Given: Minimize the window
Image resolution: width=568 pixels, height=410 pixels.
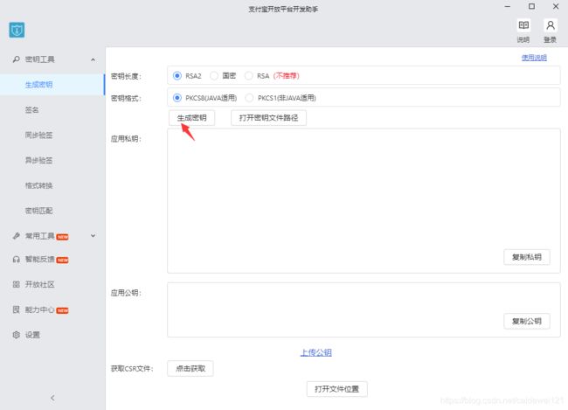Looking at the screenshot, I should [508, 6].
